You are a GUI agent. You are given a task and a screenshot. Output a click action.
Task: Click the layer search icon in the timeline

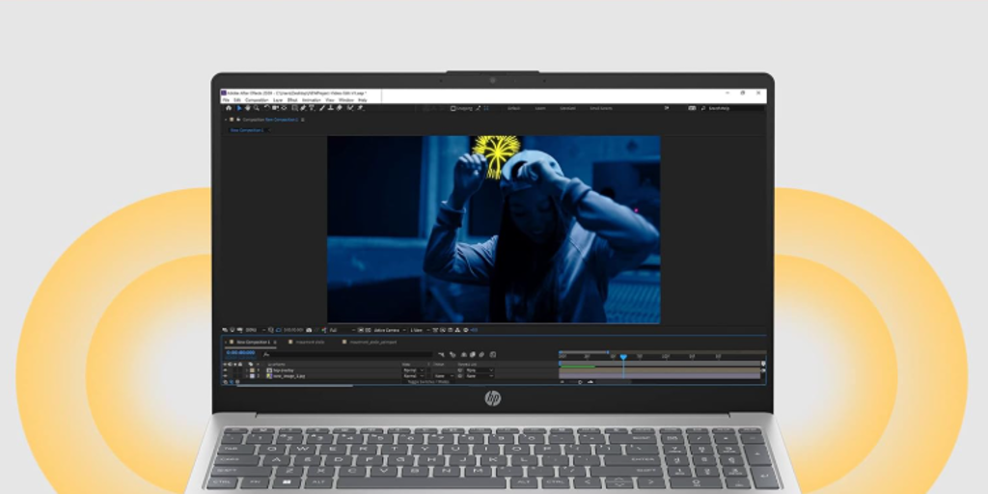tap(266, 353)
